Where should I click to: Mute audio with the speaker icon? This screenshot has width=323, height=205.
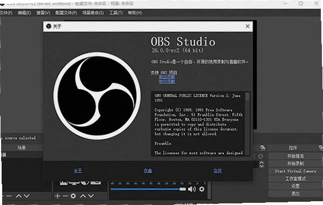coord(192,189)
